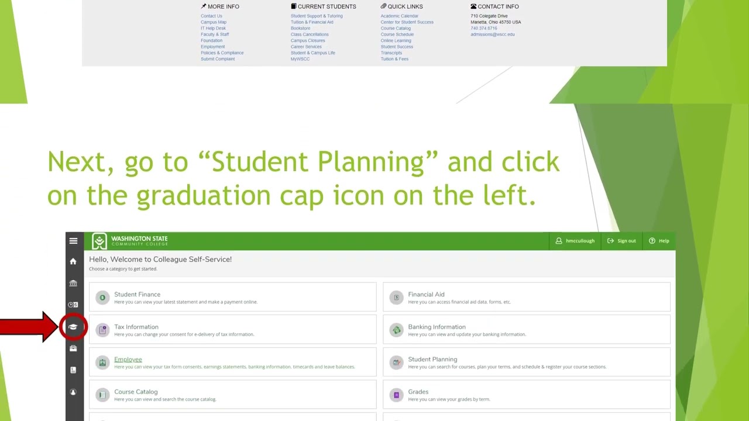Viewport: 749px width, 421px height.
Task: Open the hmccullough user account menu
Action: (575, 241)
